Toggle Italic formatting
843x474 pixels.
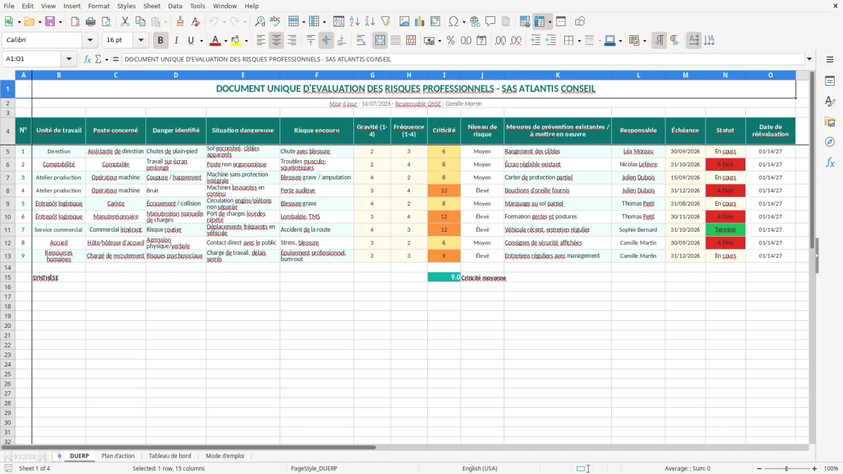pyautogui.click(x=176, y=41)
